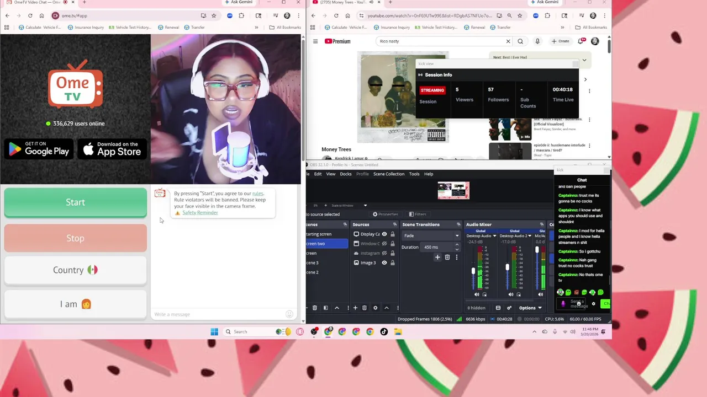Image resolution: width=707 pixels, height=397 pixels.
Task: Mute Desktop Audio speaker icon
Action: [477, 294]
